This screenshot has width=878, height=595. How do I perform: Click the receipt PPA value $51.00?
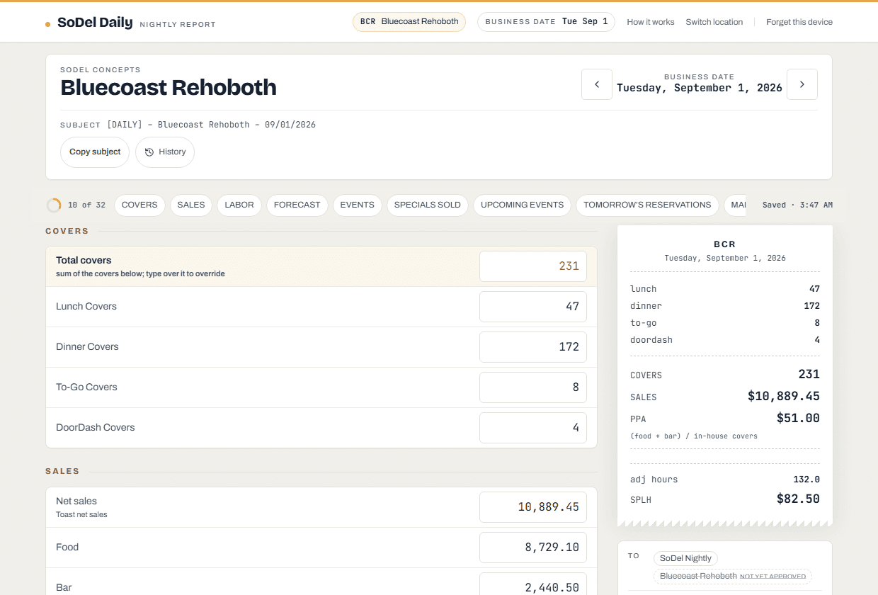click(798, 418)
